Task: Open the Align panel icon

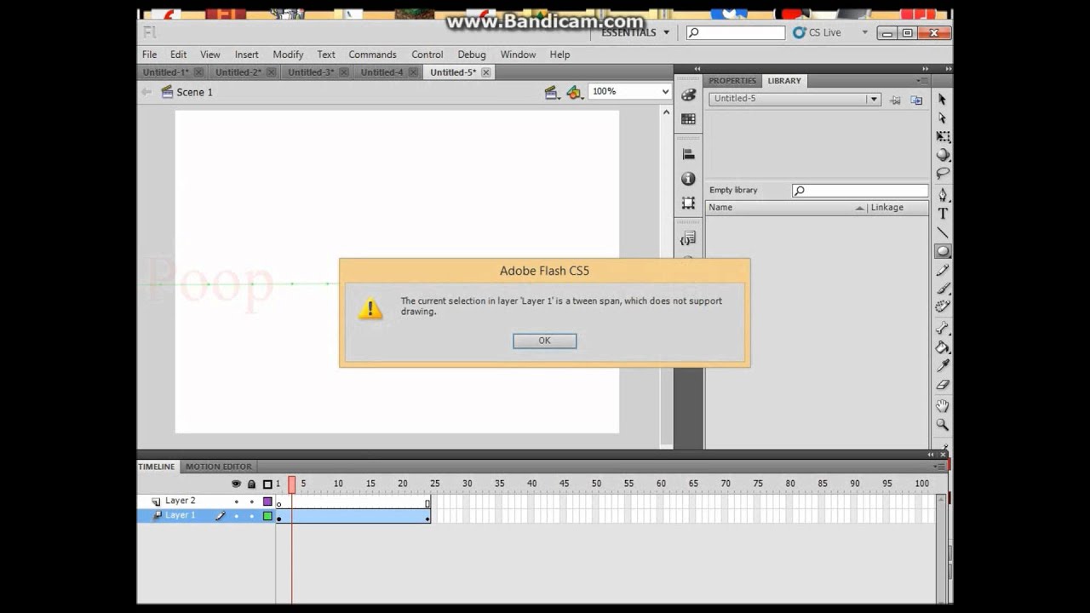Action: [x=688, y=154]
